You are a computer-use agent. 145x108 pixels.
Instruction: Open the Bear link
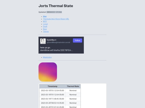click(45, 29)
